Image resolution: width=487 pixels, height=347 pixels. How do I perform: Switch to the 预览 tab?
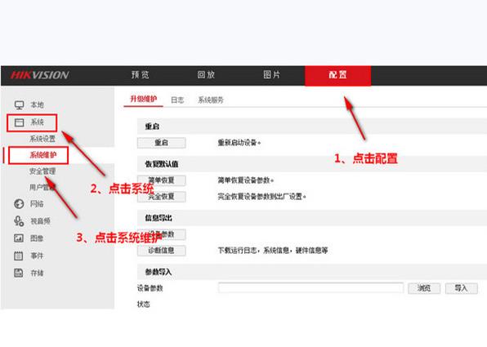[140, 75]
